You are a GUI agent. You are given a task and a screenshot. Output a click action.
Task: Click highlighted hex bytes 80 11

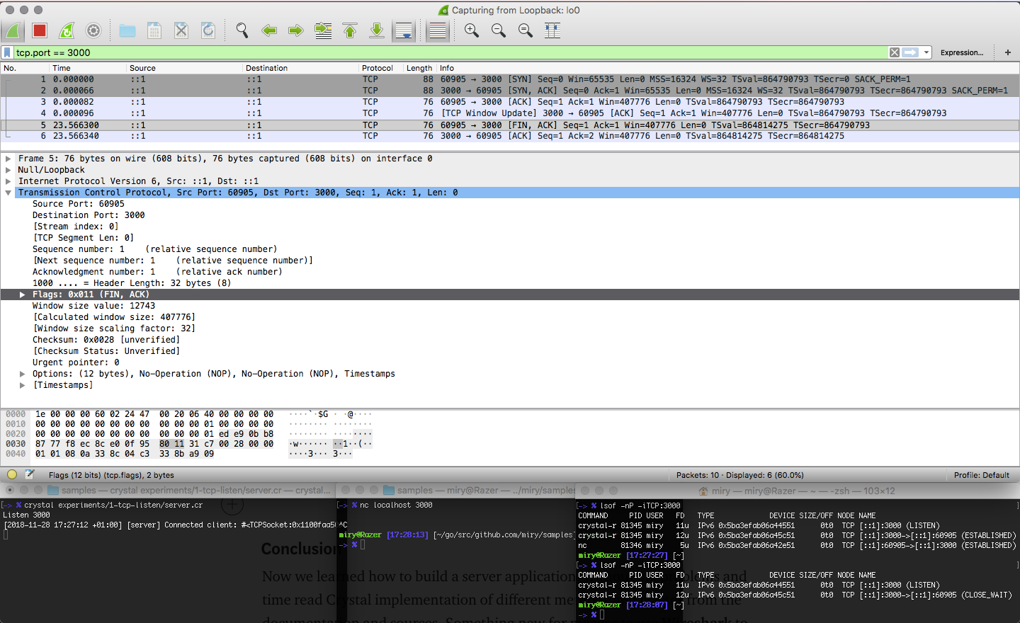pos(171,444)
